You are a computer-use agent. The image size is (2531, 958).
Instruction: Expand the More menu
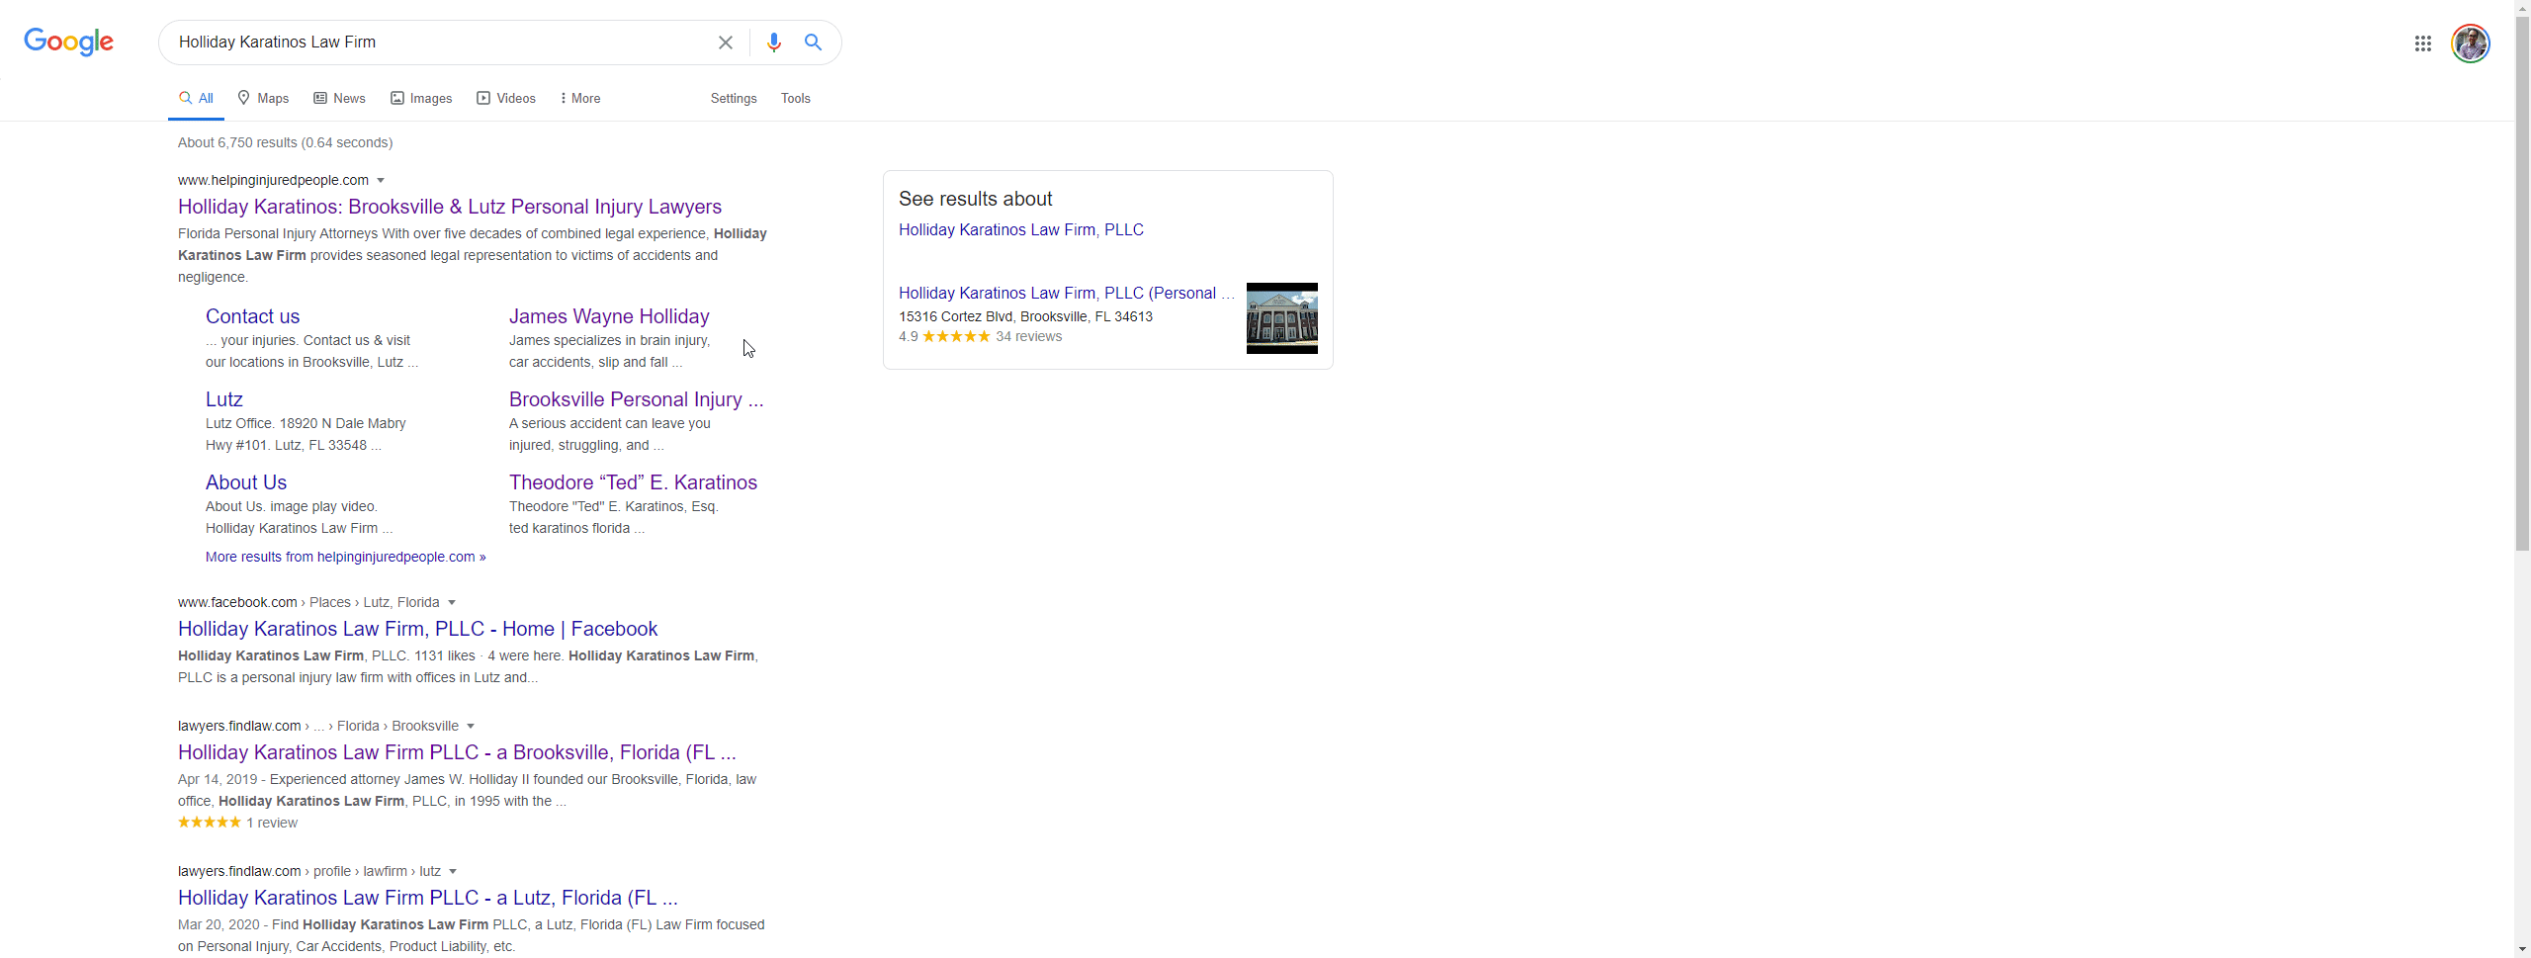pos(580,98)
